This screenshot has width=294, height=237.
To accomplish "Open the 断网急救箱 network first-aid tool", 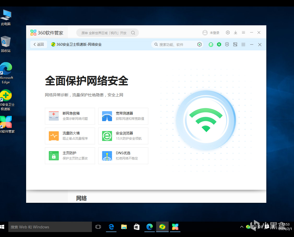I will pos(70,116).
